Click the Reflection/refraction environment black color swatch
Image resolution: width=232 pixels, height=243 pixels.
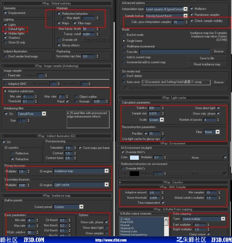coord(134,174)
